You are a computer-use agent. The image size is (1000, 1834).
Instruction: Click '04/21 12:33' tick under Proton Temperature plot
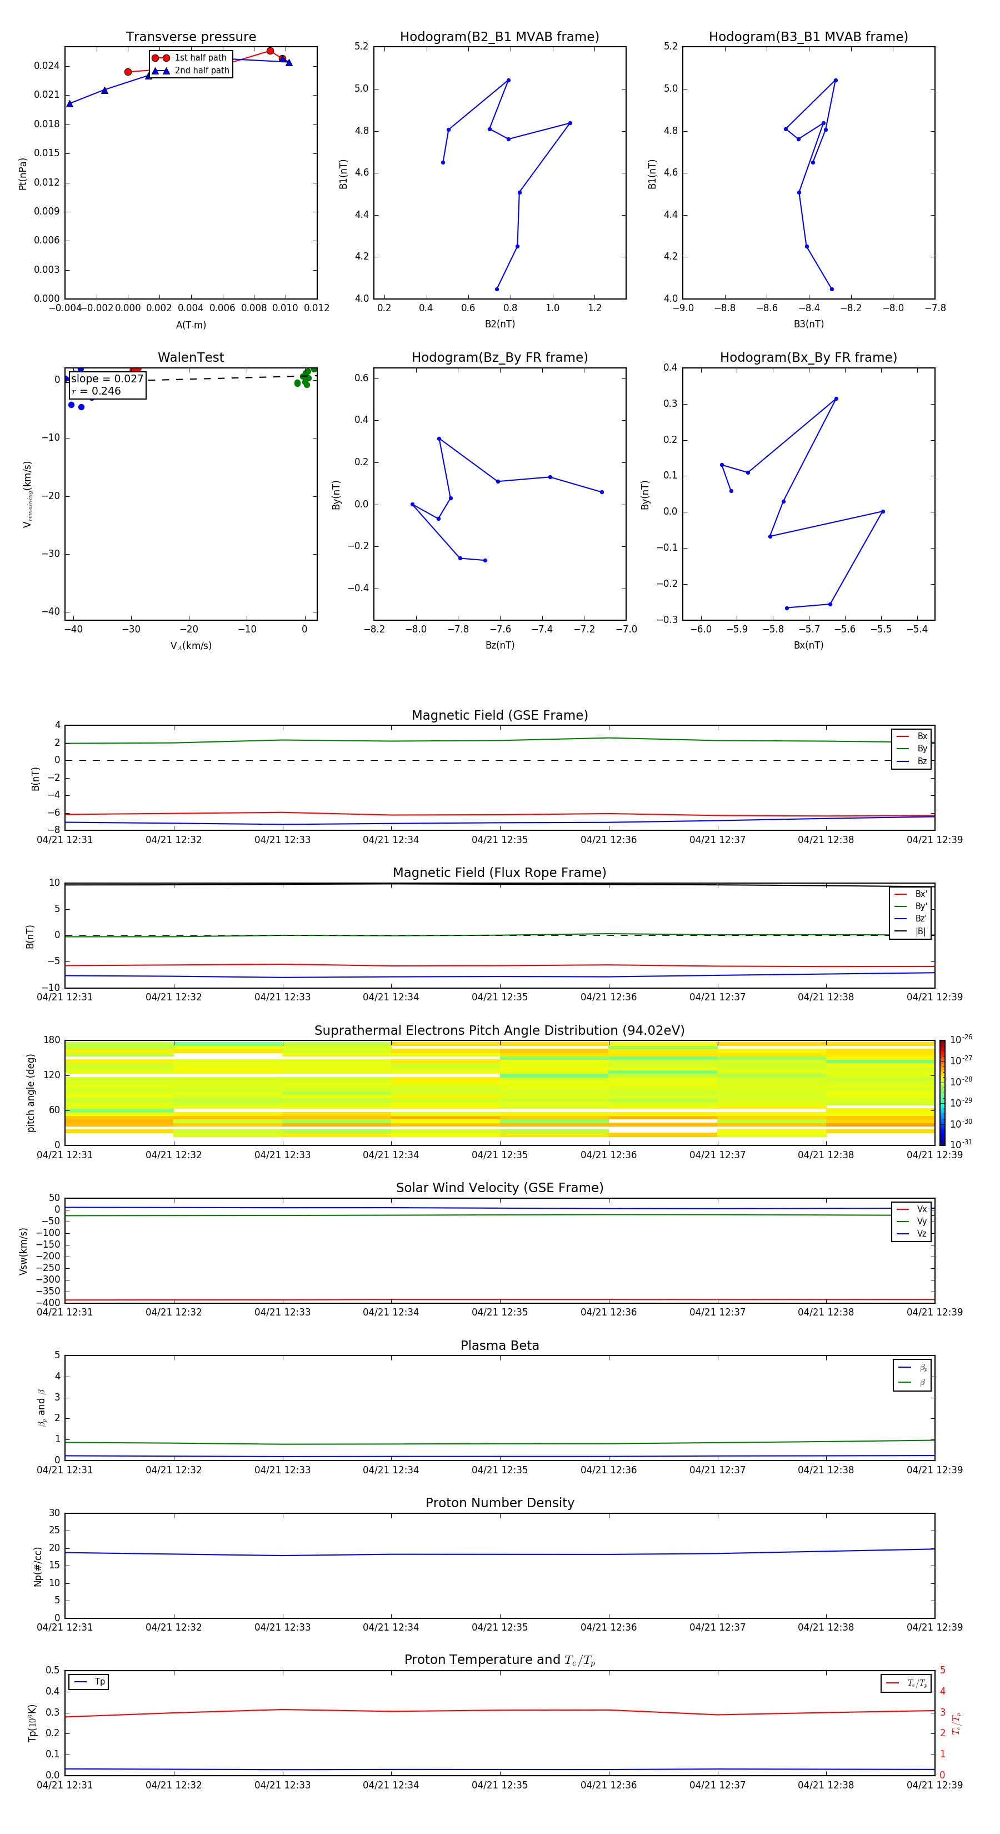click(283, 1785)
